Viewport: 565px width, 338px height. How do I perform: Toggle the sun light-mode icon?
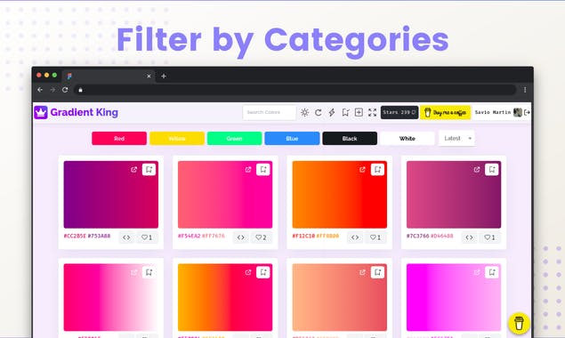[x=304, y=112]
